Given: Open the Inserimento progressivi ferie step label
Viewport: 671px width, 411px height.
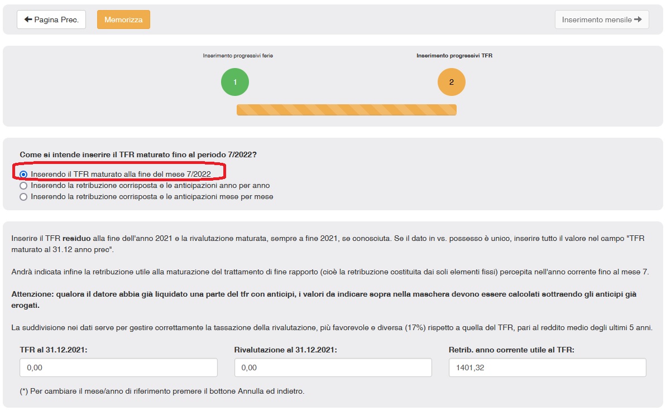Looking at the screenshot, I should click(x=238, y=56).
